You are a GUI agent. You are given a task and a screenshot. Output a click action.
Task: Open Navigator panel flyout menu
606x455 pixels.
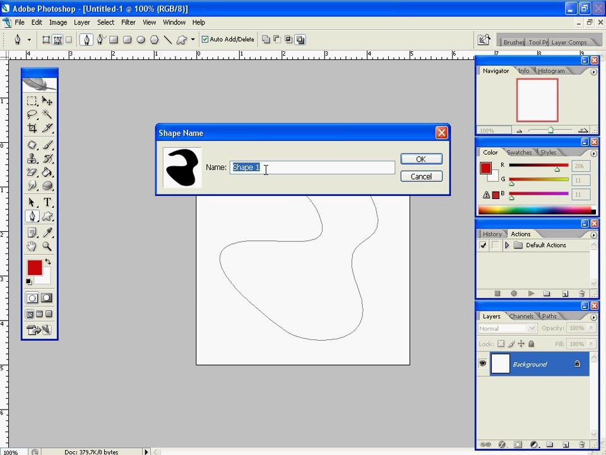[593, 72]
